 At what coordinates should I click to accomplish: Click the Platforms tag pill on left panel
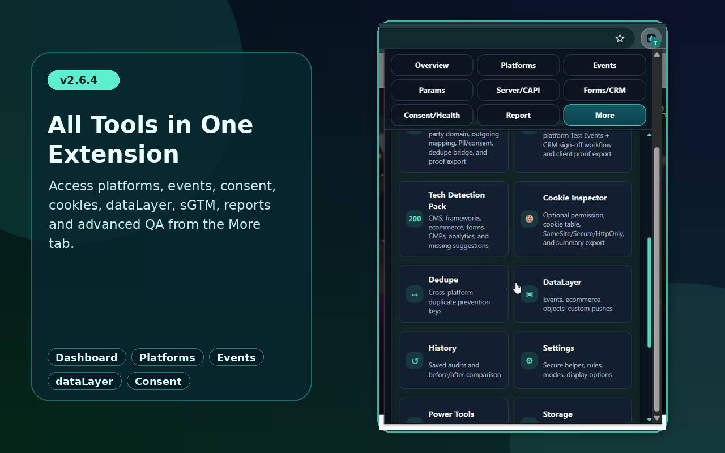pos(167,357)
